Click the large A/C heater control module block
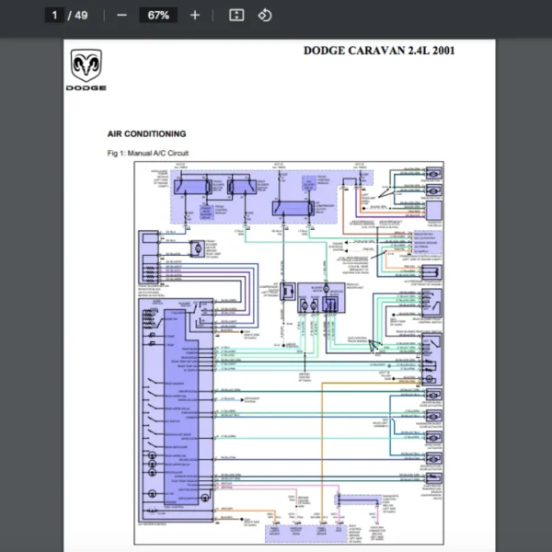 point(178,409)
